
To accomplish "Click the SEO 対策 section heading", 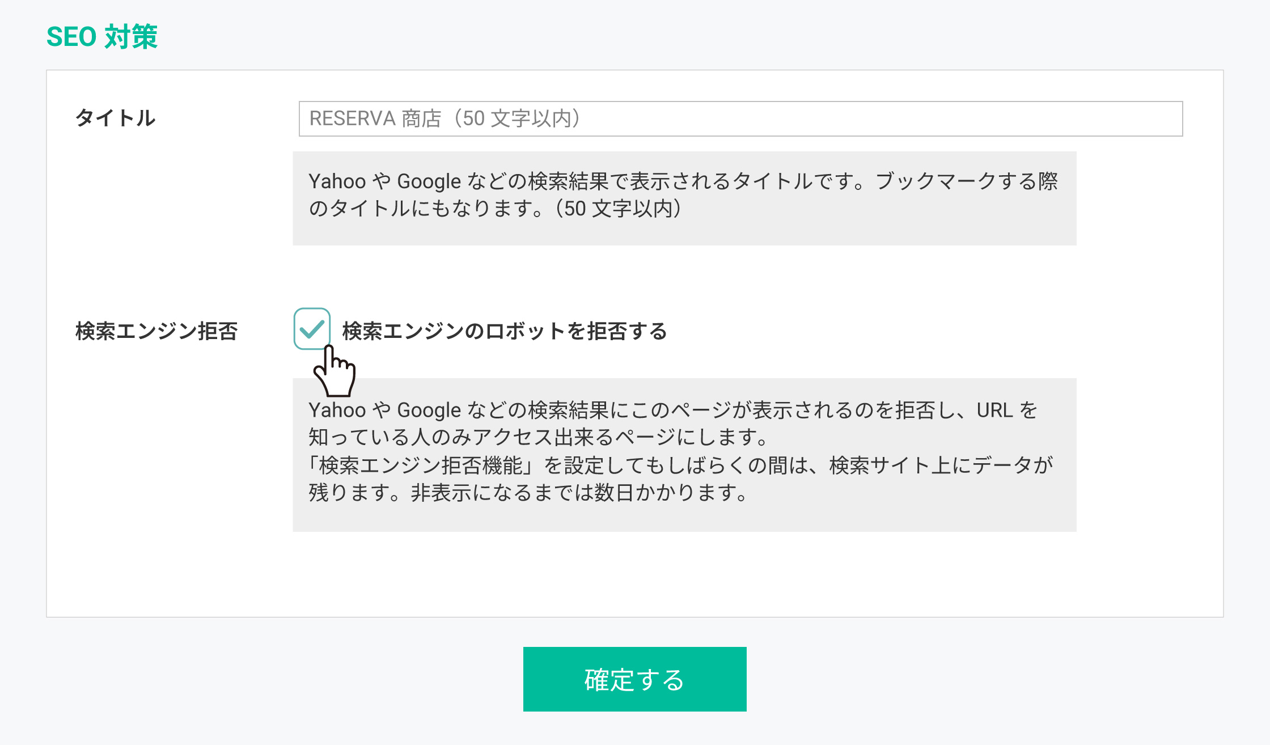I will coord(102,37).
